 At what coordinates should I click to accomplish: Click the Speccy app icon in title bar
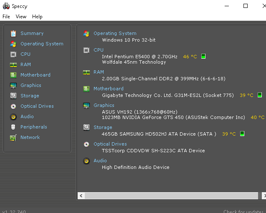[x=6, y=6]
